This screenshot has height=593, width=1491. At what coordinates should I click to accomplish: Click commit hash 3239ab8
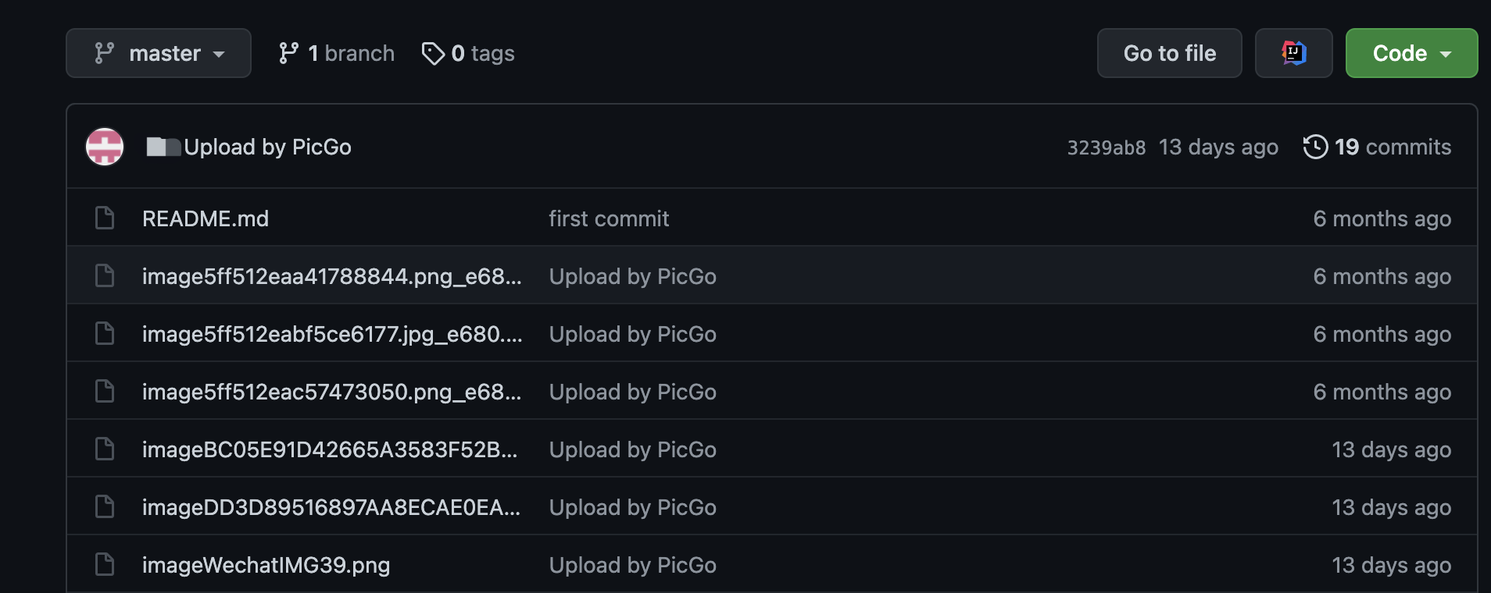tap(1107, 147)
